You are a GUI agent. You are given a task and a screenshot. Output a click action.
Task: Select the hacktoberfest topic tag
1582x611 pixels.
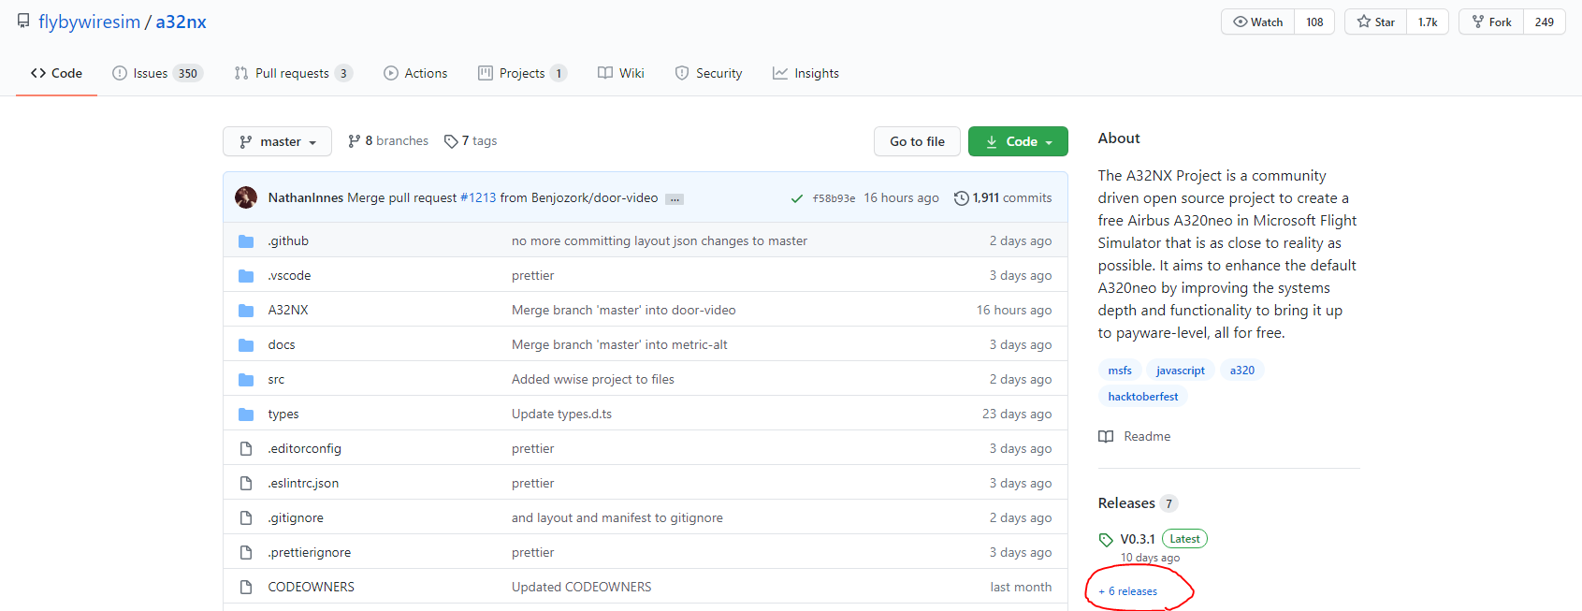(1143, 397)
